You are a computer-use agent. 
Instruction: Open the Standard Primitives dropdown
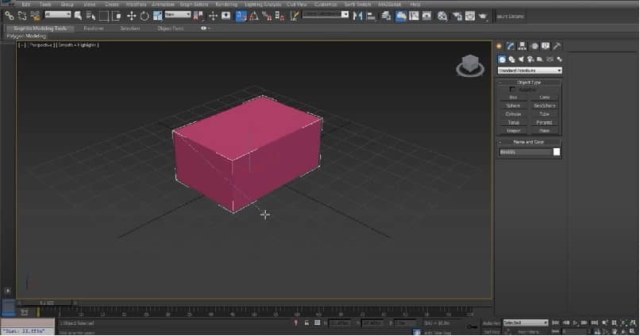pyautogui.click(x=530, y=71)
